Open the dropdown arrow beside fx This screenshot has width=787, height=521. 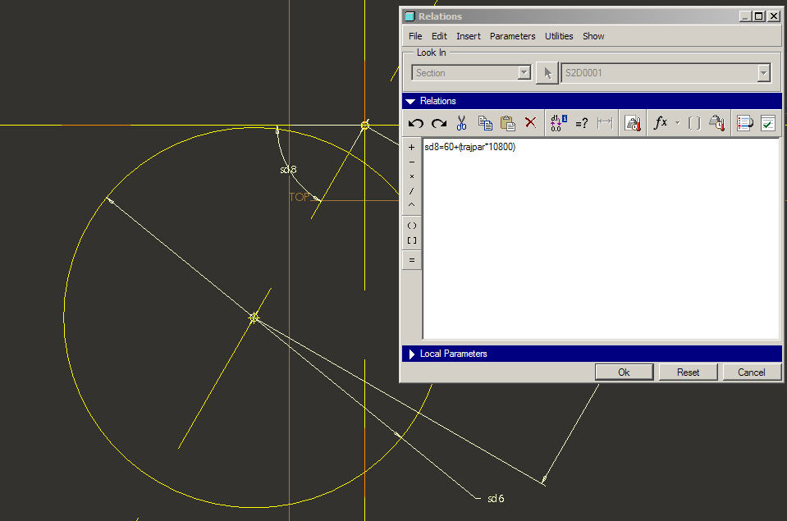point(677,123)
